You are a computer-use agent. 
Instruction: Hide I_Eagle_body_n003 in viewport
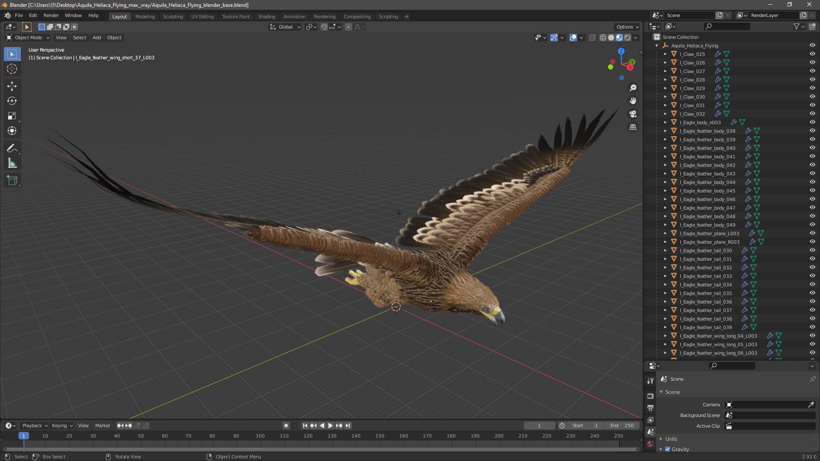pyautogui.click(x=812, y=123)
